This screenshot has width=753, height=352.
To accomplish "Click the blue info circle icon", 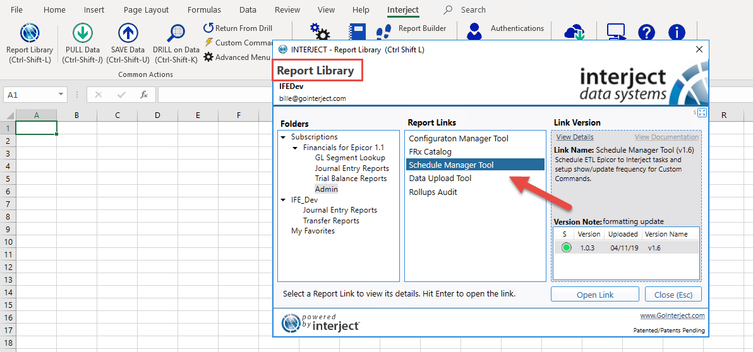I will (x=677, y=33).
